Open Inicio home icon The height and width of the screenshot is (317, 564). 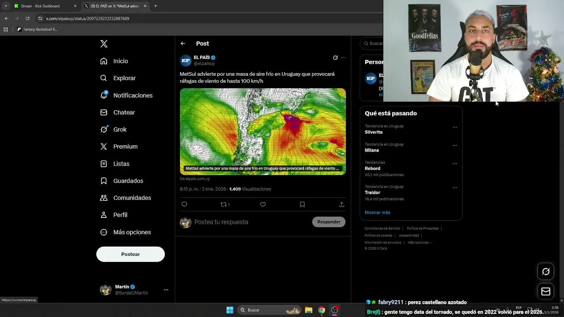point(104,61)
